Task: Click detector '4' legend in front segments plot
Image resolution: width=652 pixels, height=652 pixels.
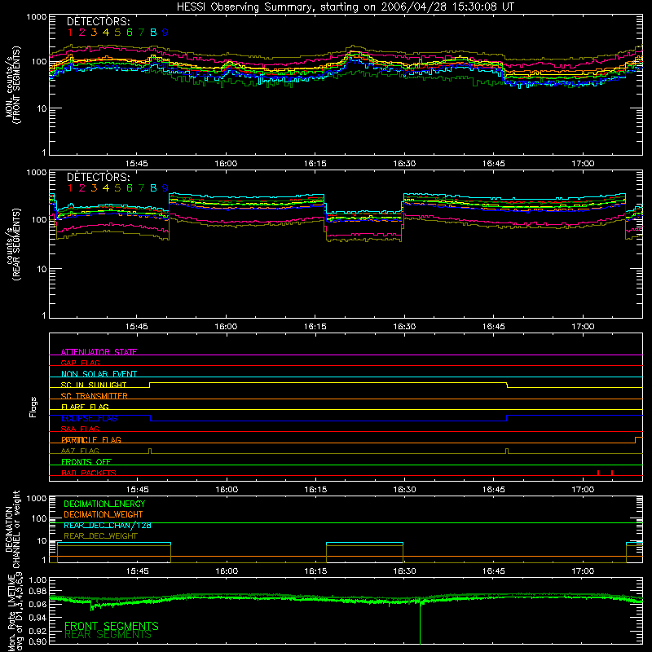Action: click(x=106, y=33)
